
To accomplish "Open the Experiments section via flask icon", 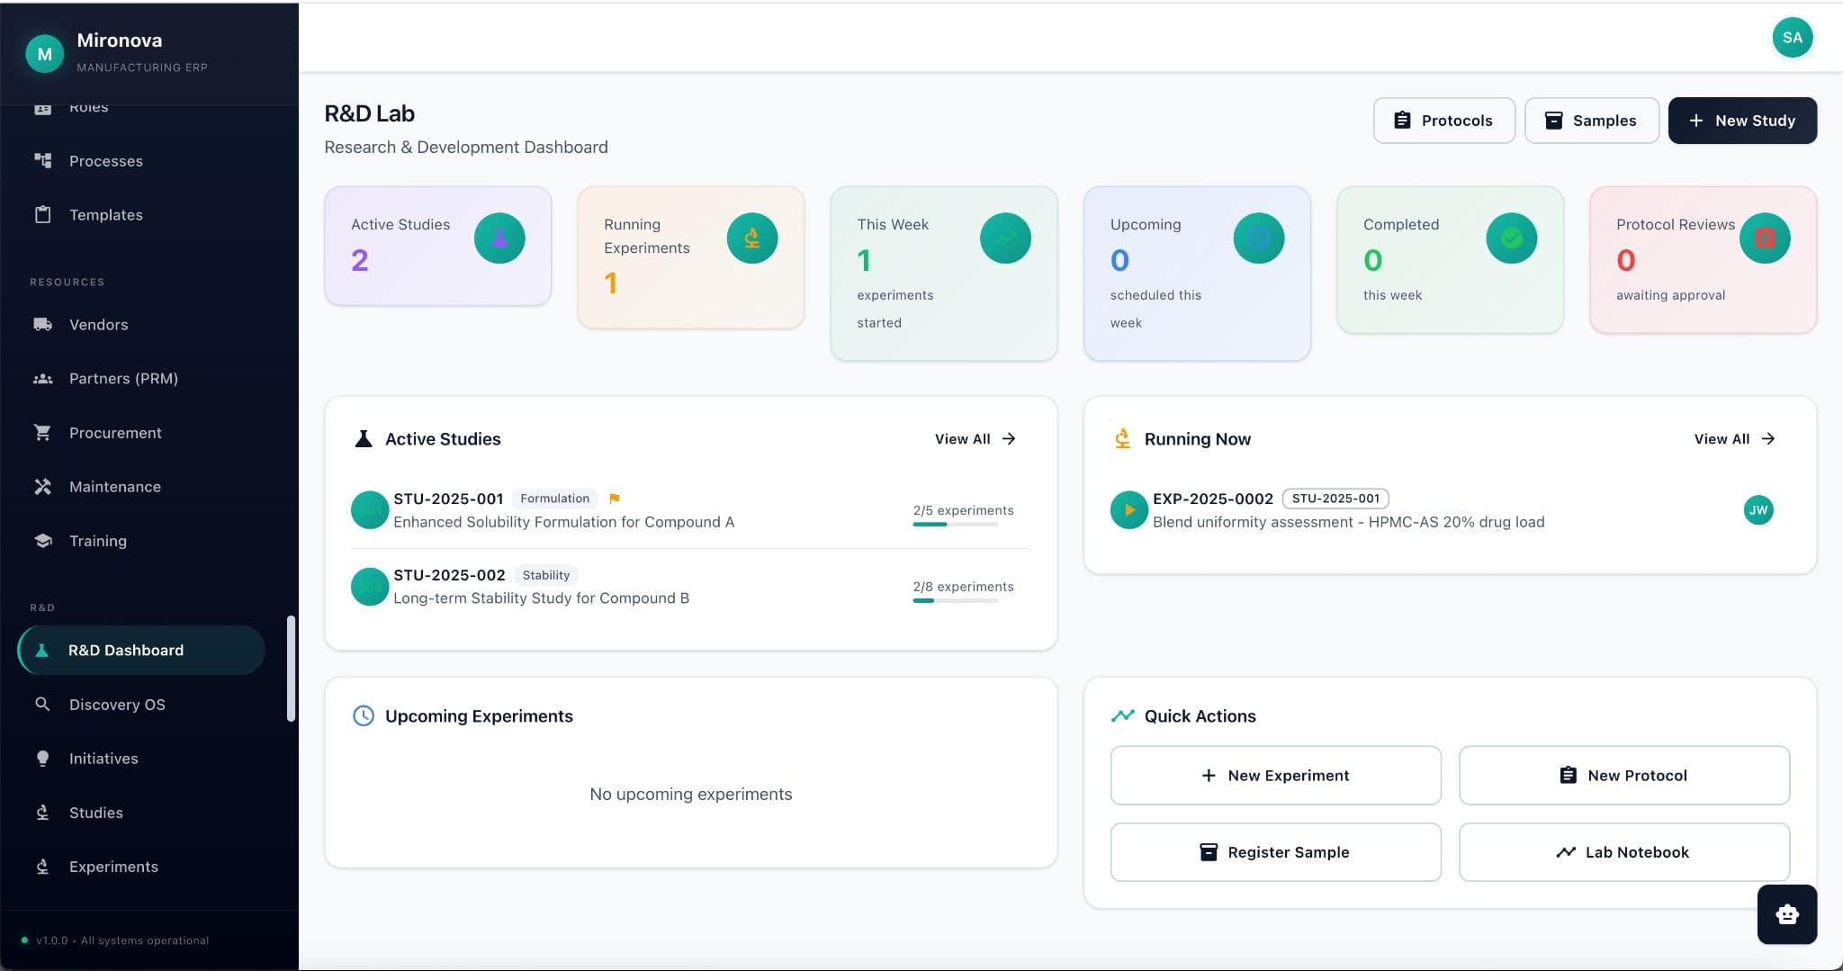I will coord(42,867).
